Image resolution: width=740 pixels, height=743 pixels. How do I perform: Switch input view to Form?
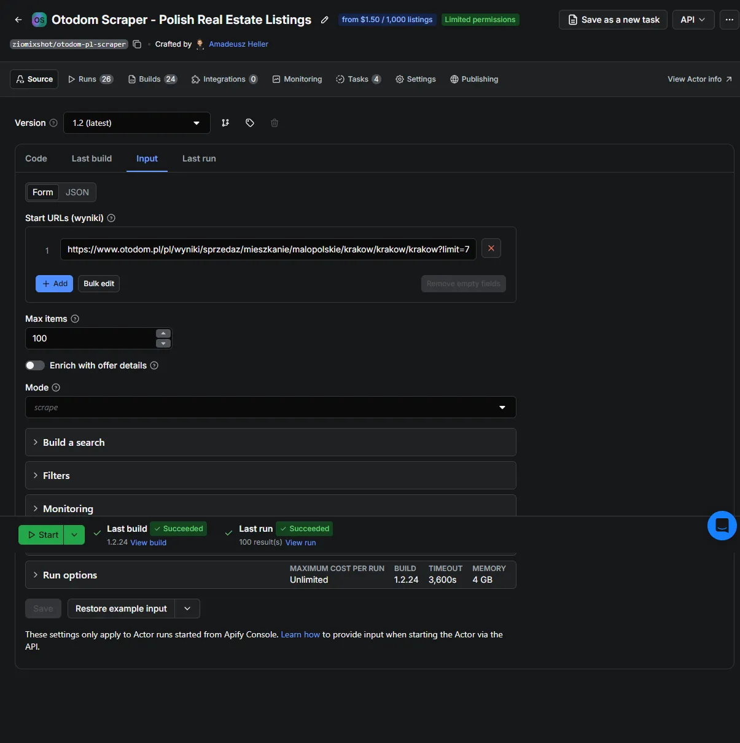(x=43, y=192)
